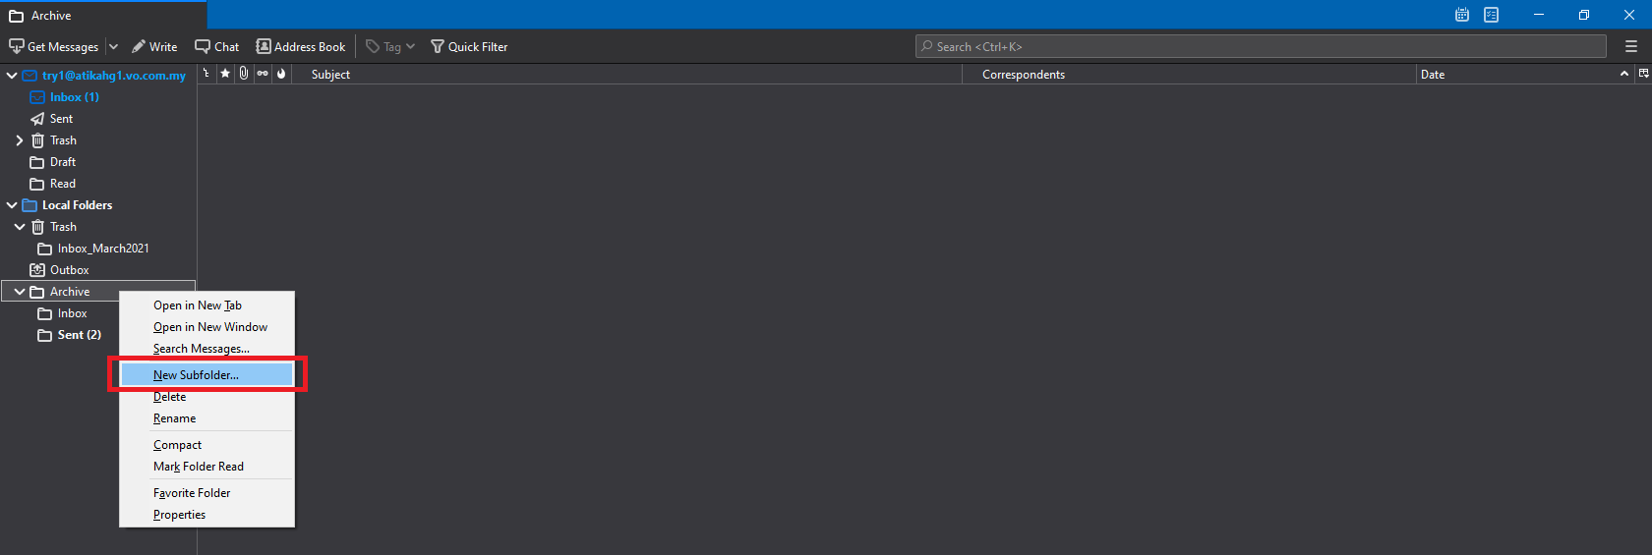Collapse the try1@atikahg1.vo.com.my account
The height and width of the screenshot is (555, 1652).
point(12,76)
